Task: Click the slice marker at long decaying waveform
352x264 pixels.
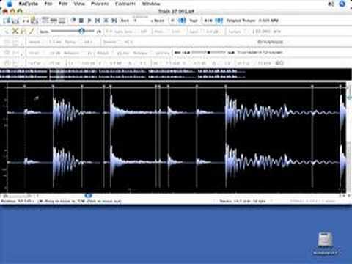Action: point(226,87)
